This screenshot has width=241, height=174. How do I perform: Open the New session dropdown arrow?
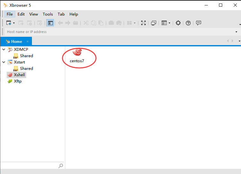pos(14,23)
